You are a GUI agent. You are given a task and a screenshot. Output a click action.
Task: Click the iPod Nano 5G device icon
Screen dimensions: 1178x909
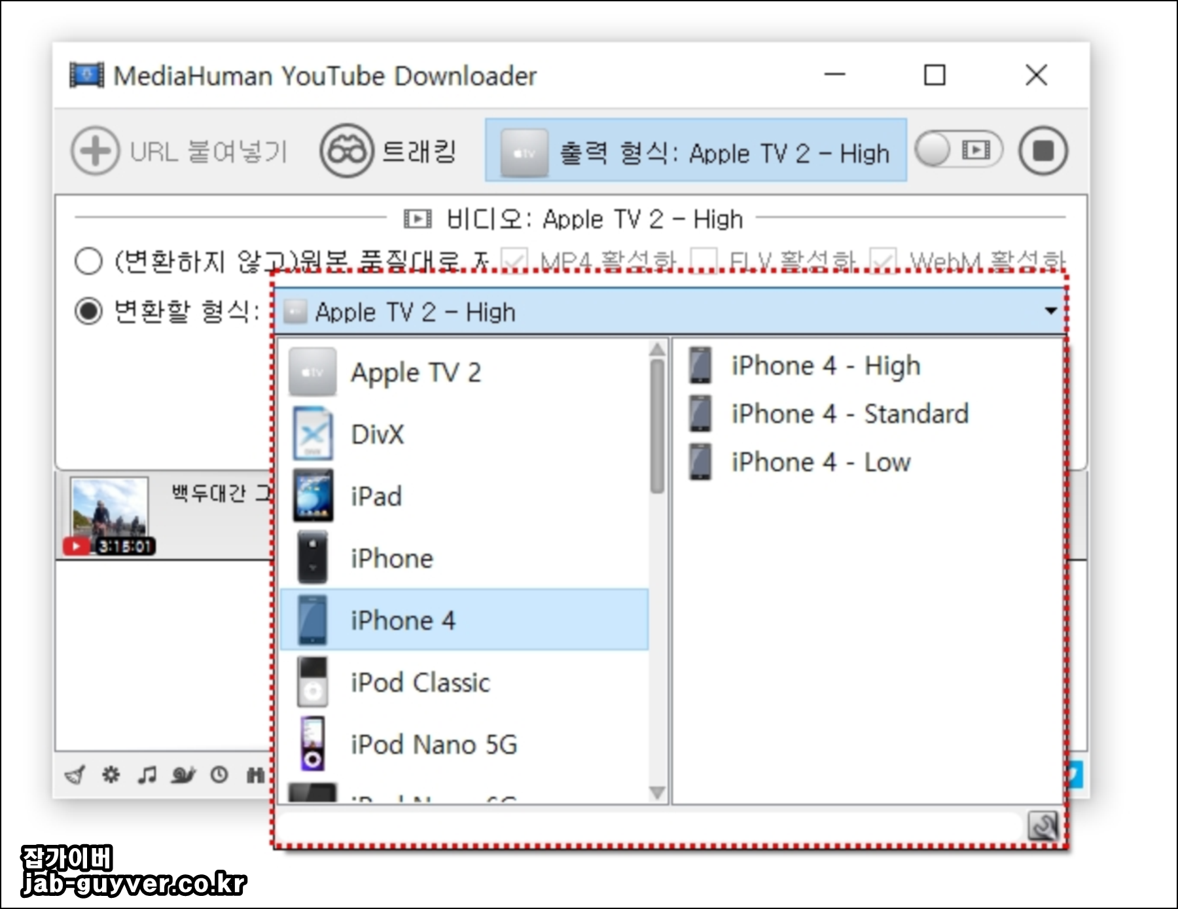(312, 743)
